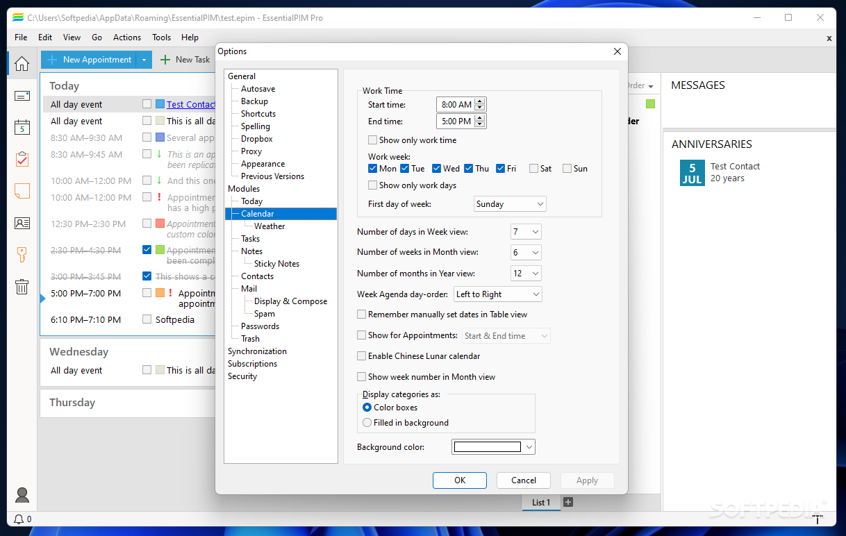Viewport: 846px width, 536px height.
Task: Open Week Agenda day-order dropdown
Action: (498, 294)
